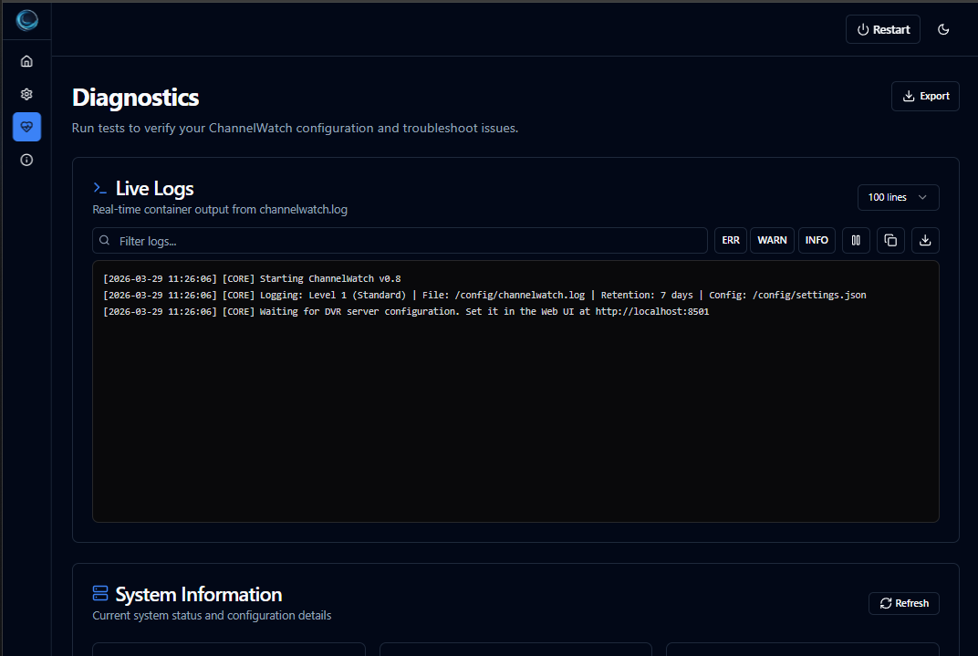Image resolution: width=978 pixels, height=656 pixels.
Task: Copy logs to clipboard
Action: pos(890,240)
